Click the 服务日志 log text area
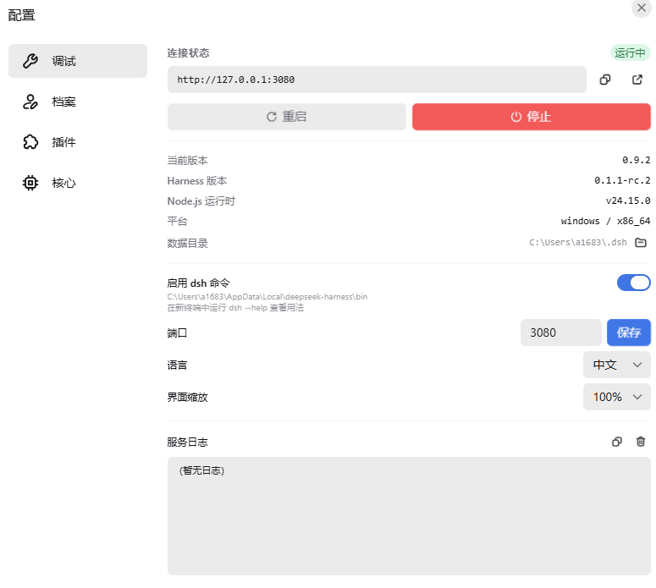Viewport: 656px width, 588px height. 409,516
